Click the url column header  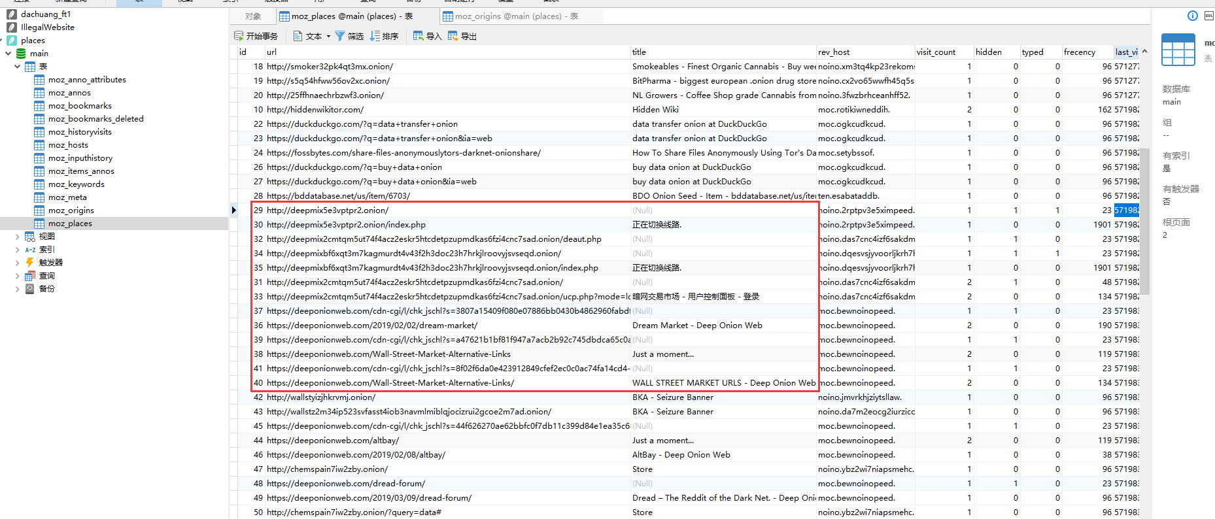(x=448, y=52)
